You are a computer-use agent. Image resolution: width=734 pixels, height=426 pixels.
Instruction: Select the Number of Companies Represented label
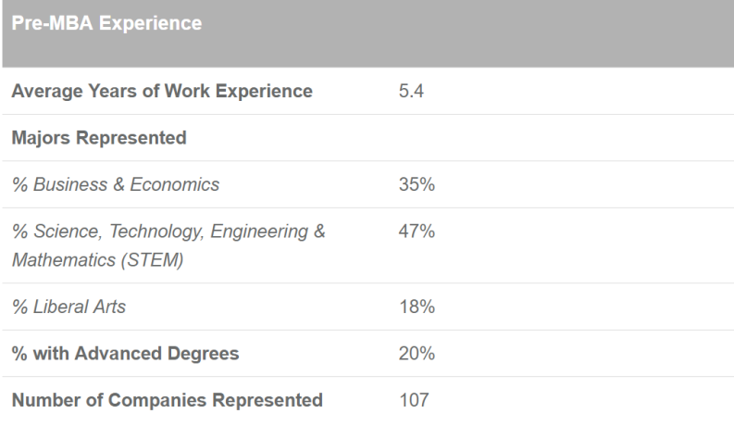167,400
